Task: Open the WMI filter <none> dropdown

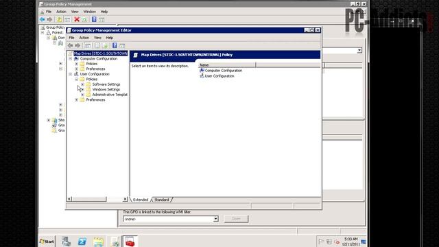Action: (x=215, y=219)
